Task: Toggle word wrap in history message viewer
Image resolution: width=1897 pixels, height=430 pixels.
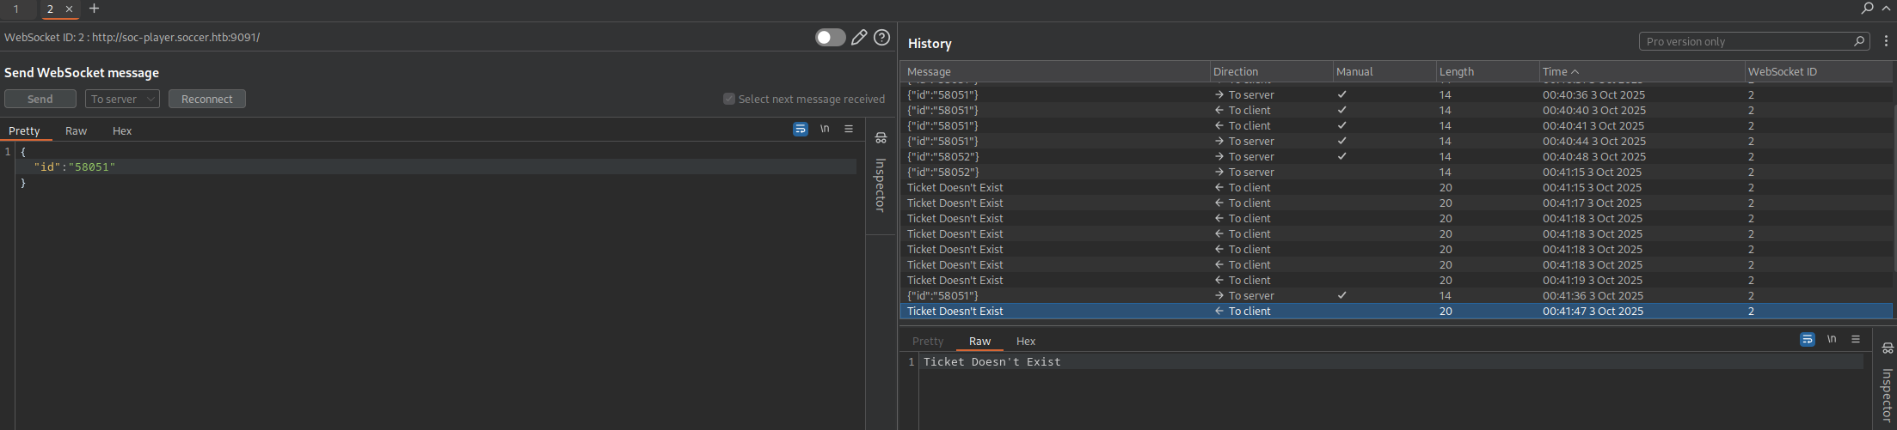Action: pyautogui.click(x=1807, y=340)
